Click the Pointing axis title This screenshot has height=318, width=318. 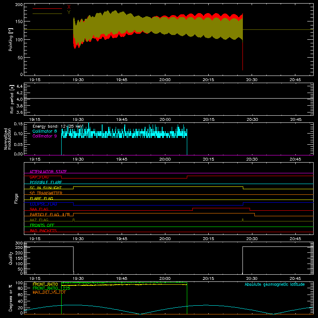[x=11, y=39]
